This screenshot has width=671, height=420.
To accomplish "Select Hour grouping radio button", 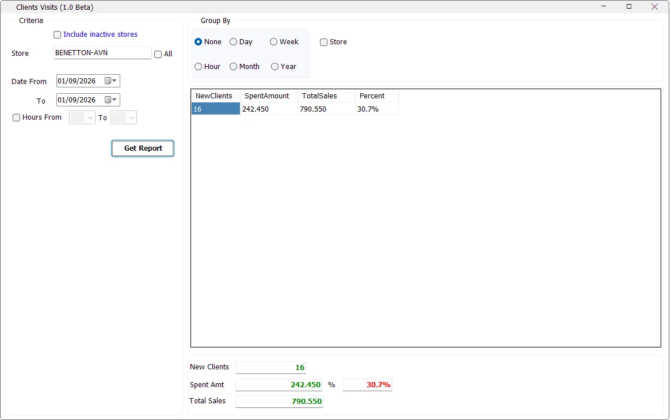I will pyautogui.click(x=198, y=67).
